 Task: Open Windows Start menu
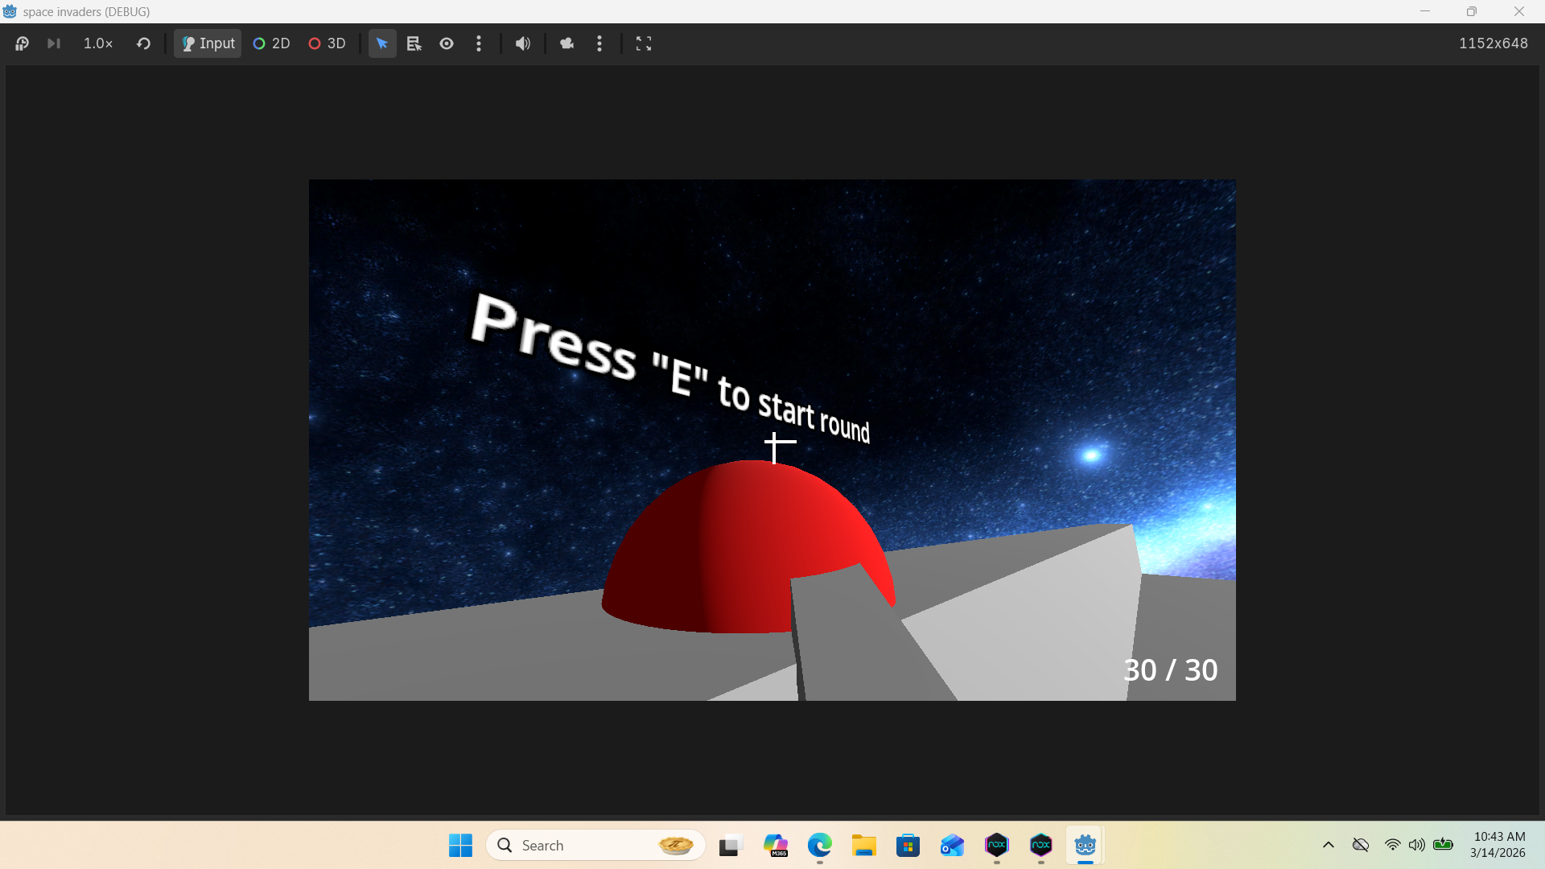(460, 845)
